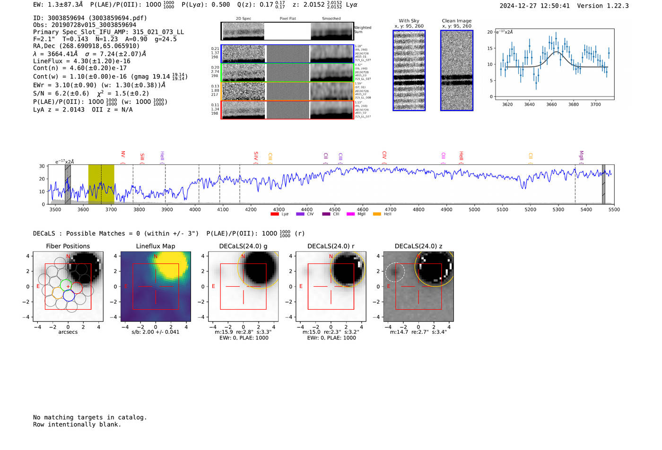This screenshot has width=662, height=450.
Task: Click the ID: 3003859694 text line
Action: point(90,18)
